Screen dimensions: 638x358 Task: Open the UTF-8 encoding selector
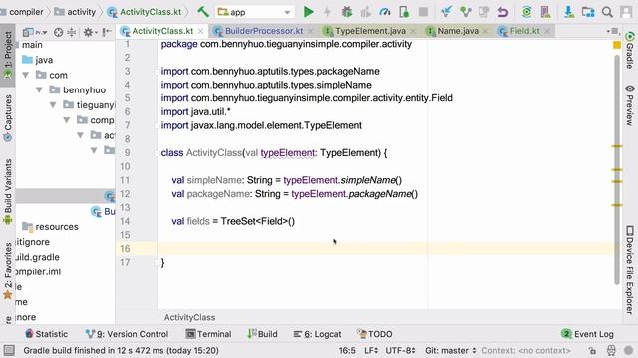pyautogui.click(x=400, y=350)
